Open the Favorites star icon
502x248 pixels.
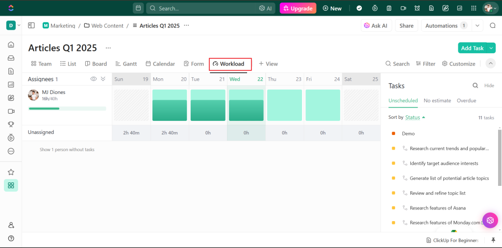tap(11, 172)
